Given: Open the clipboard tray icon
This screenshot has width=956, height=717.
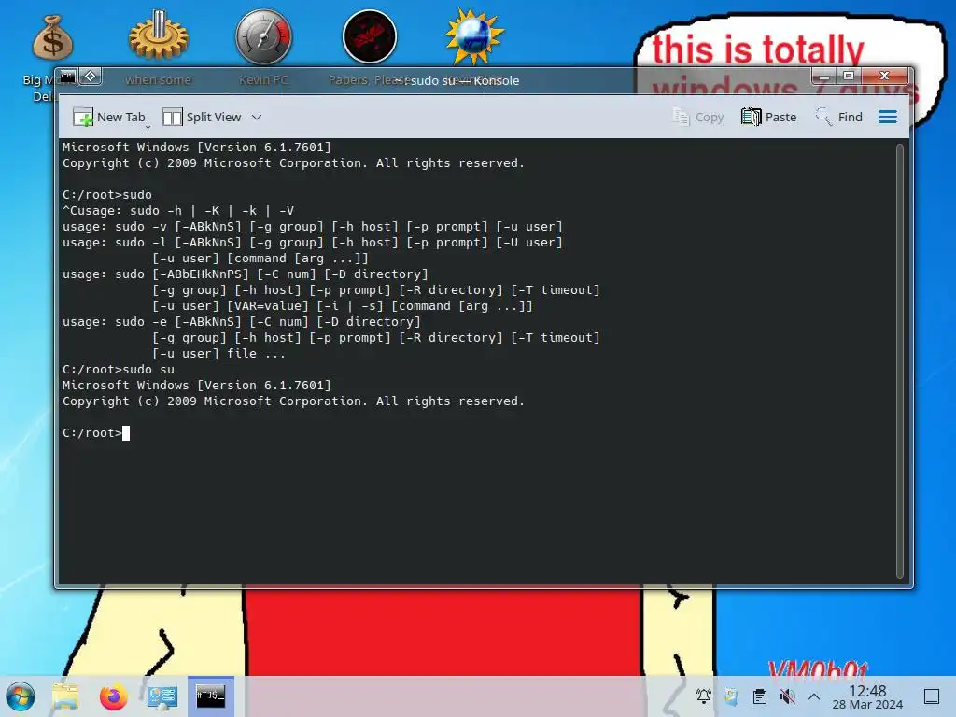Looking at the screenshot, I should pyautogui.click(x=760, y=696).
